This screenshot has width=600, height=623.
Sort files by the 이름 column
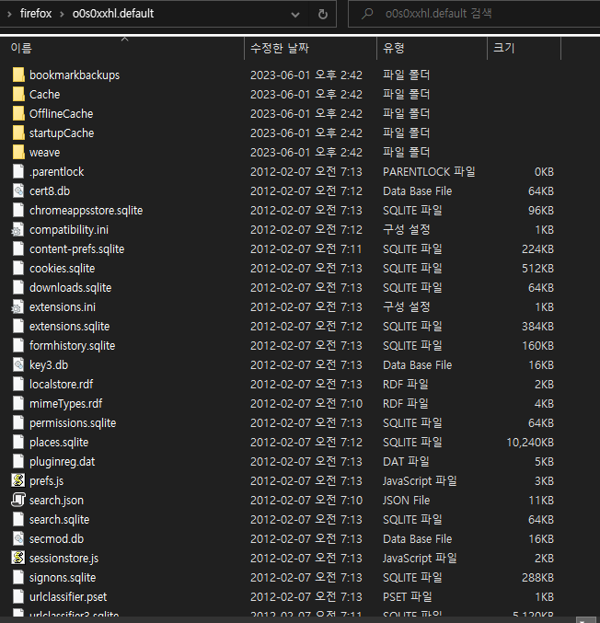click(x=123, y=48)
